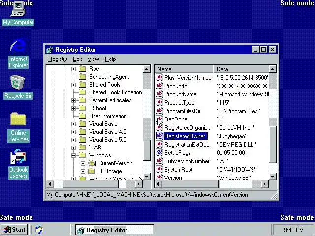Click the string icon beside SubVersionNumber

(x=159, y=161)
